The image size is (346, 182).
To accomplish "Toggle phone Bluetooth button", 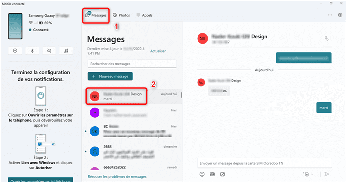I will tap(32, 51).
